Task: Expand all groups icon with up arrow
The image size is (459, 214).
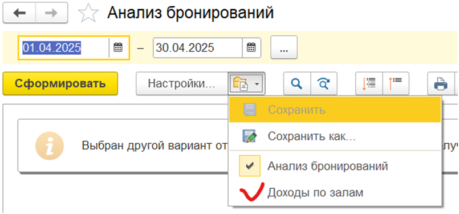Action: [x=396, y=83]
